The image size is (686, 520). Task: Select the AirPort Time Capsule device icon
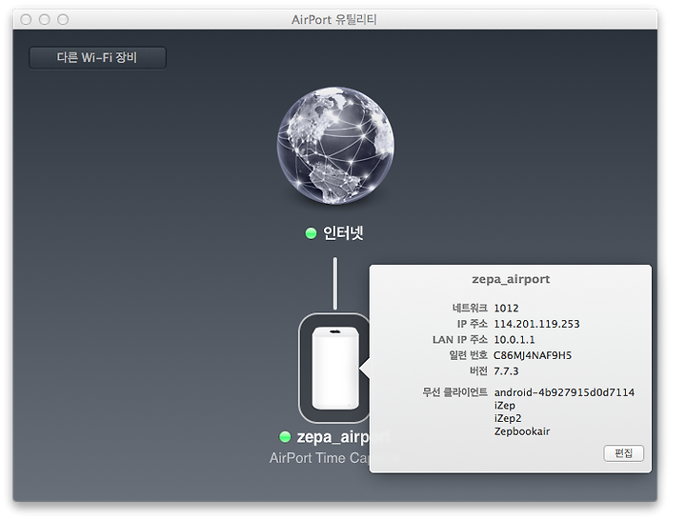[334, 368]
